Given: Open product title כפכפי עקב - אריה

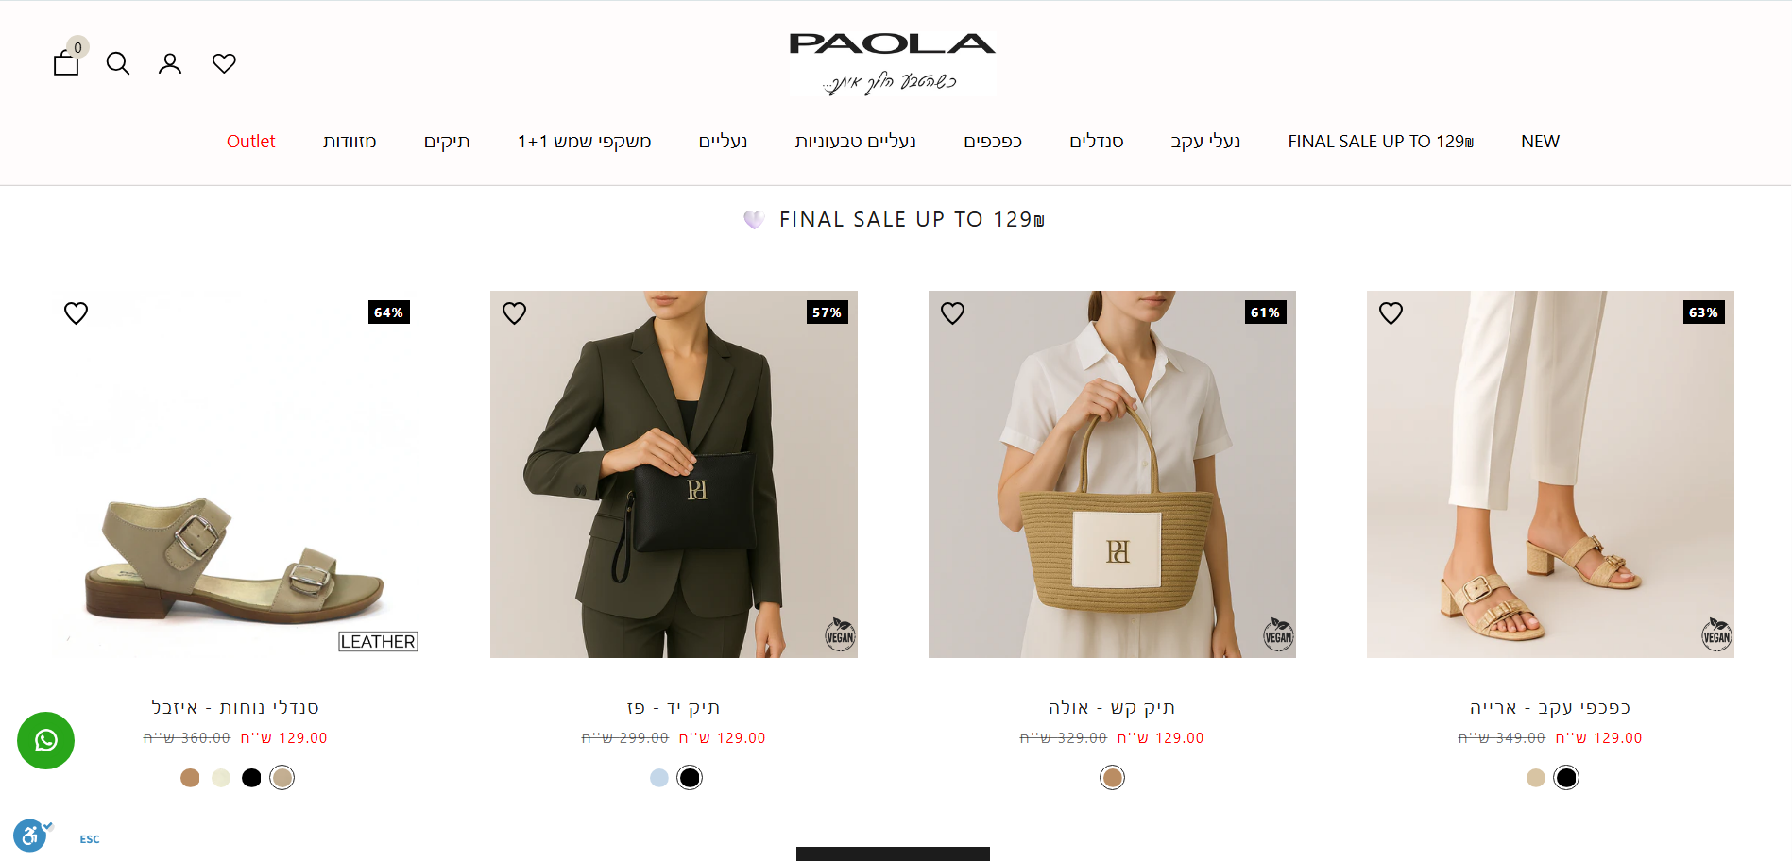Looking at the screenshot, I should [x=1550, y=707].
